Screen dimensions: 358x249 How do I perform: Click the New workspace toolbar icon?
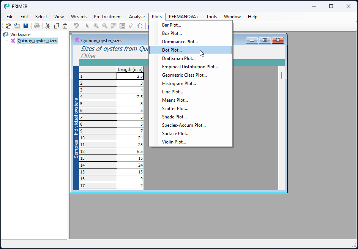click(x=8, y=26)
